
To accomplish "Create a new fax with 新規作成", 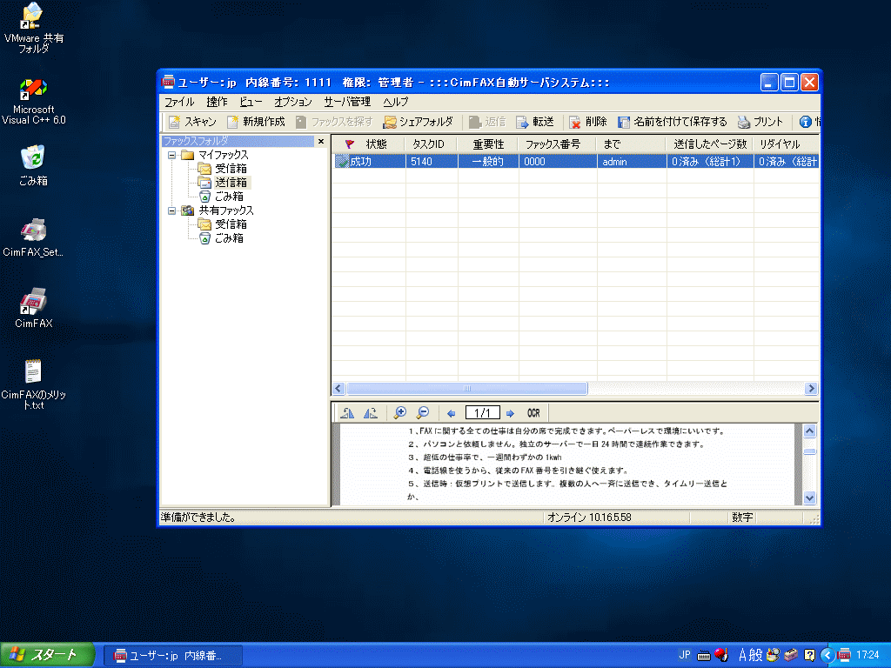I will pos(256,122).
